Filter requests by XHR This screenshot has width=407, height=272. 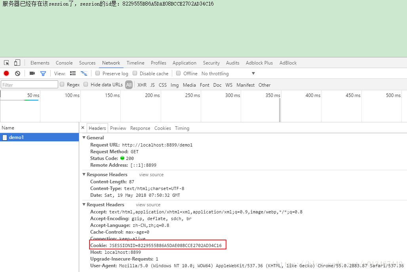coord(142,85)
